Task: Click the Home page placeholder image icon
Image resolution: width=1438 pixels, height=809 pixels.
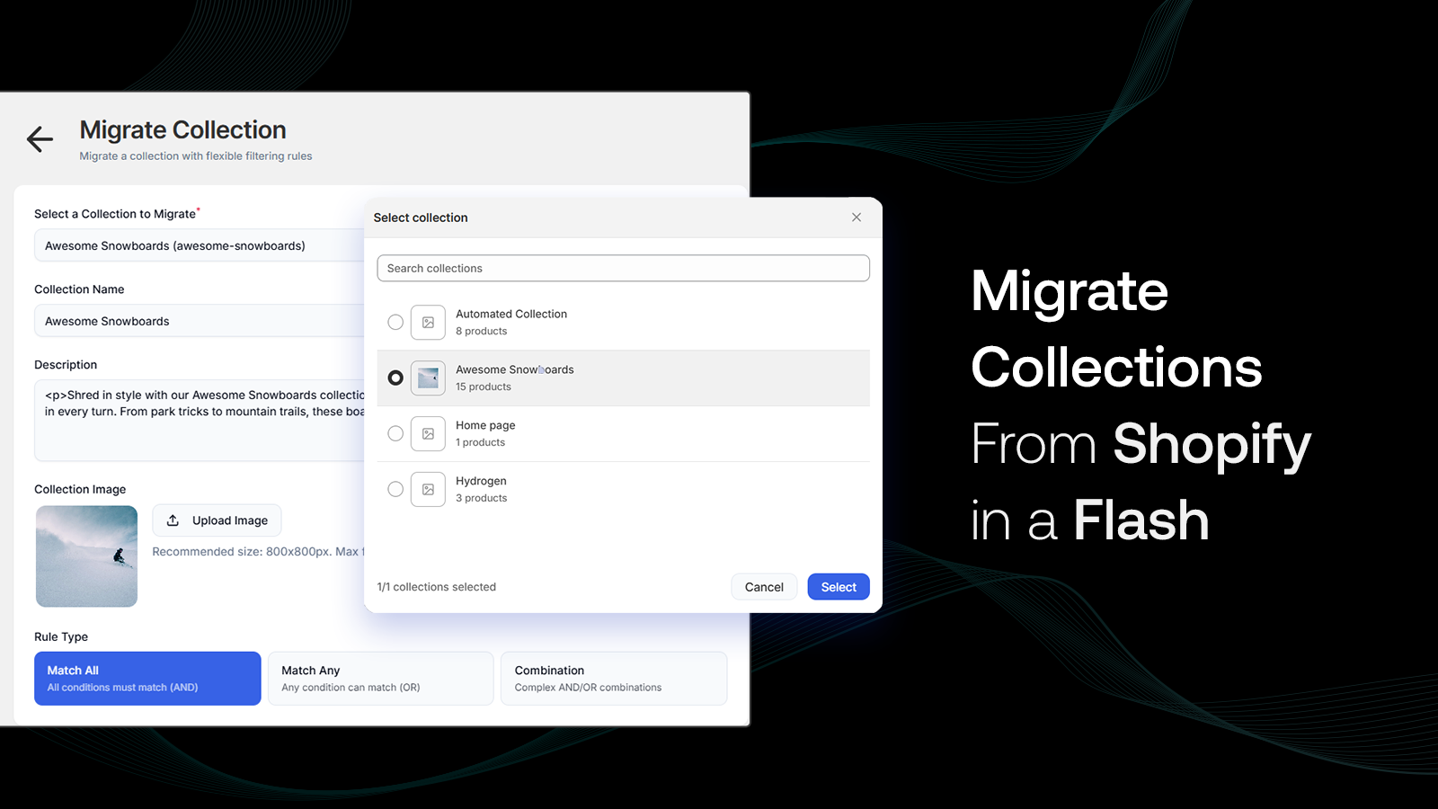Action: (428, 433)
